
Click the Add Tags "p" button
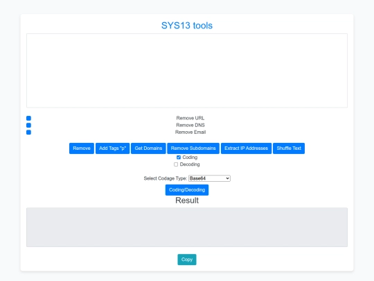click(x=113, y=148)
